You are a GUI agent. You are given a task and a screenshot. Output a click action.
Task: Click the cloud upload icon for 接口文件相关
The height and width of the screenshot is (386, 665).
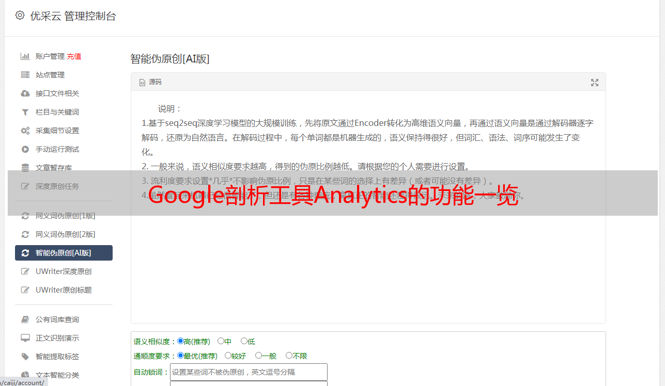25,93
